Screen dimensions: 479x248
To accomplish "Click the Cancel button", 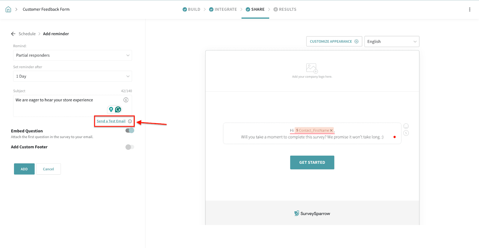I will 48,169.
